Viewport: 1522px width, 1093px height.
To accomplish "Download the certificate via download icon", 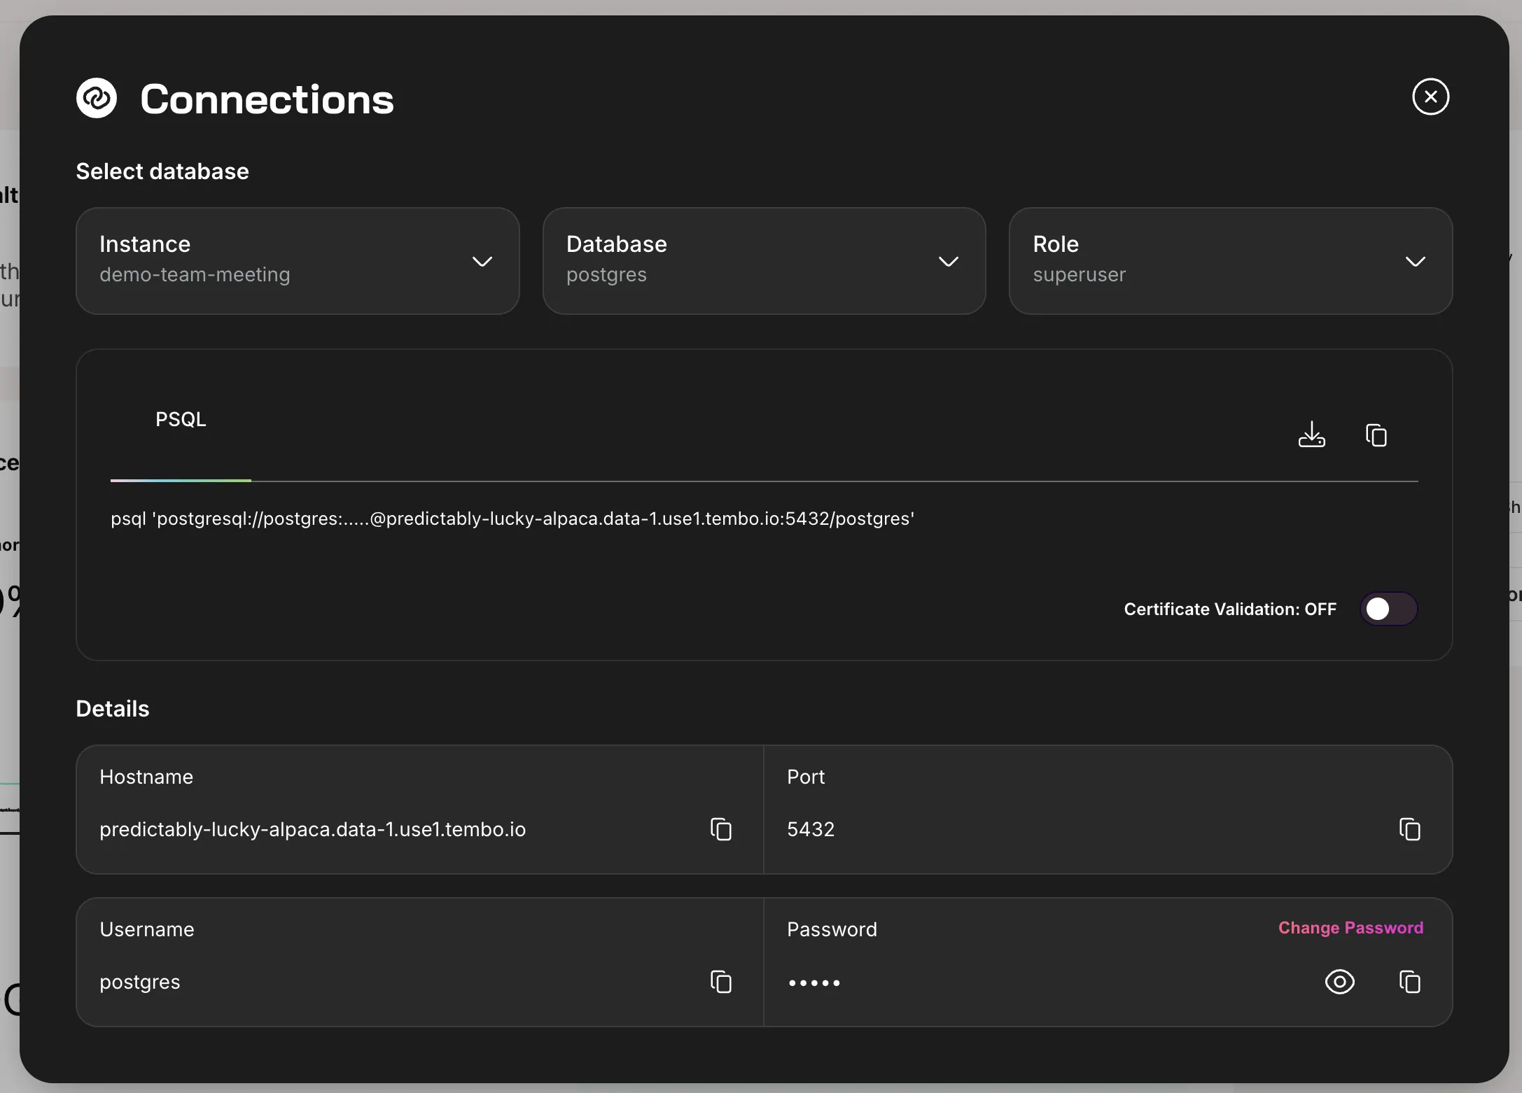I will (1311, 435).
